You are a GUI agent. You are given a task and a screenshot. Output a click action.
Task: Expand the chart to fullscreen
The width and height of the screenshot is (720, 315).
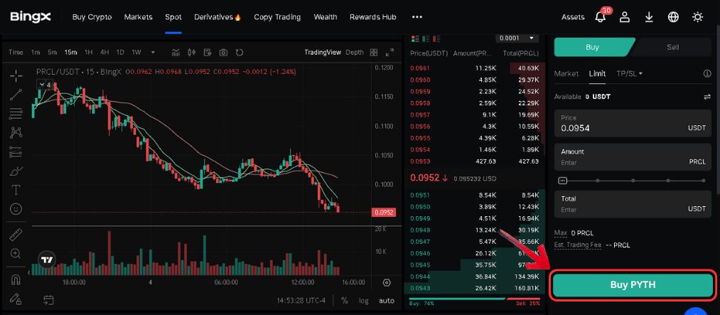[389, 53]
